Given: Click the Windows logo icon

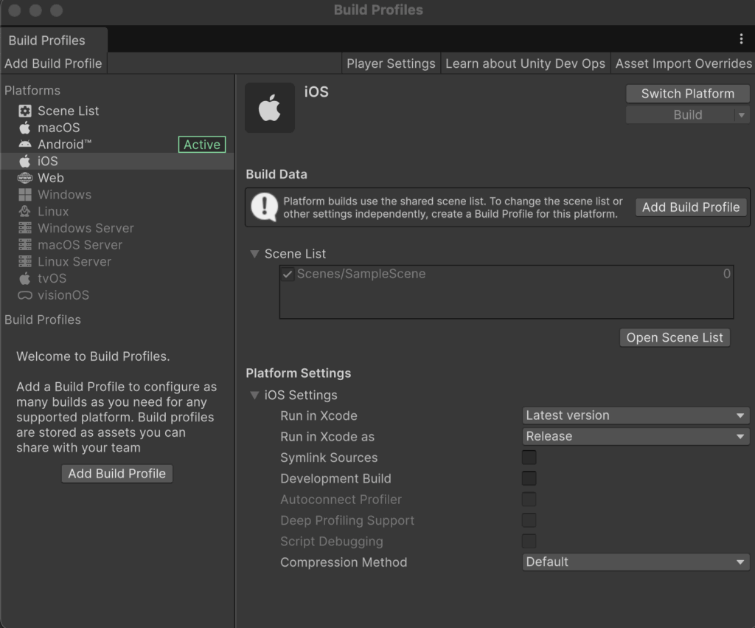Looking at the screenshot, I should 25,195.
